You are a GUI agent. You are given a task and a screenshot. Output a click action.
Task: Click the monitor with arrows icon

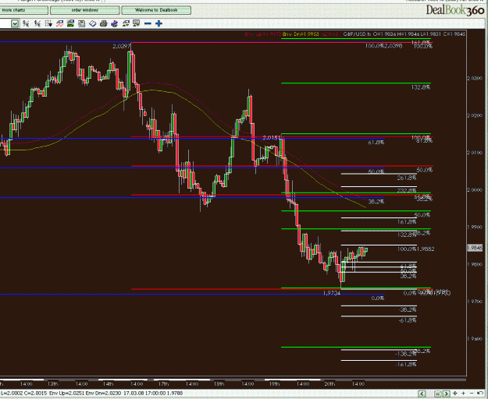136,23
